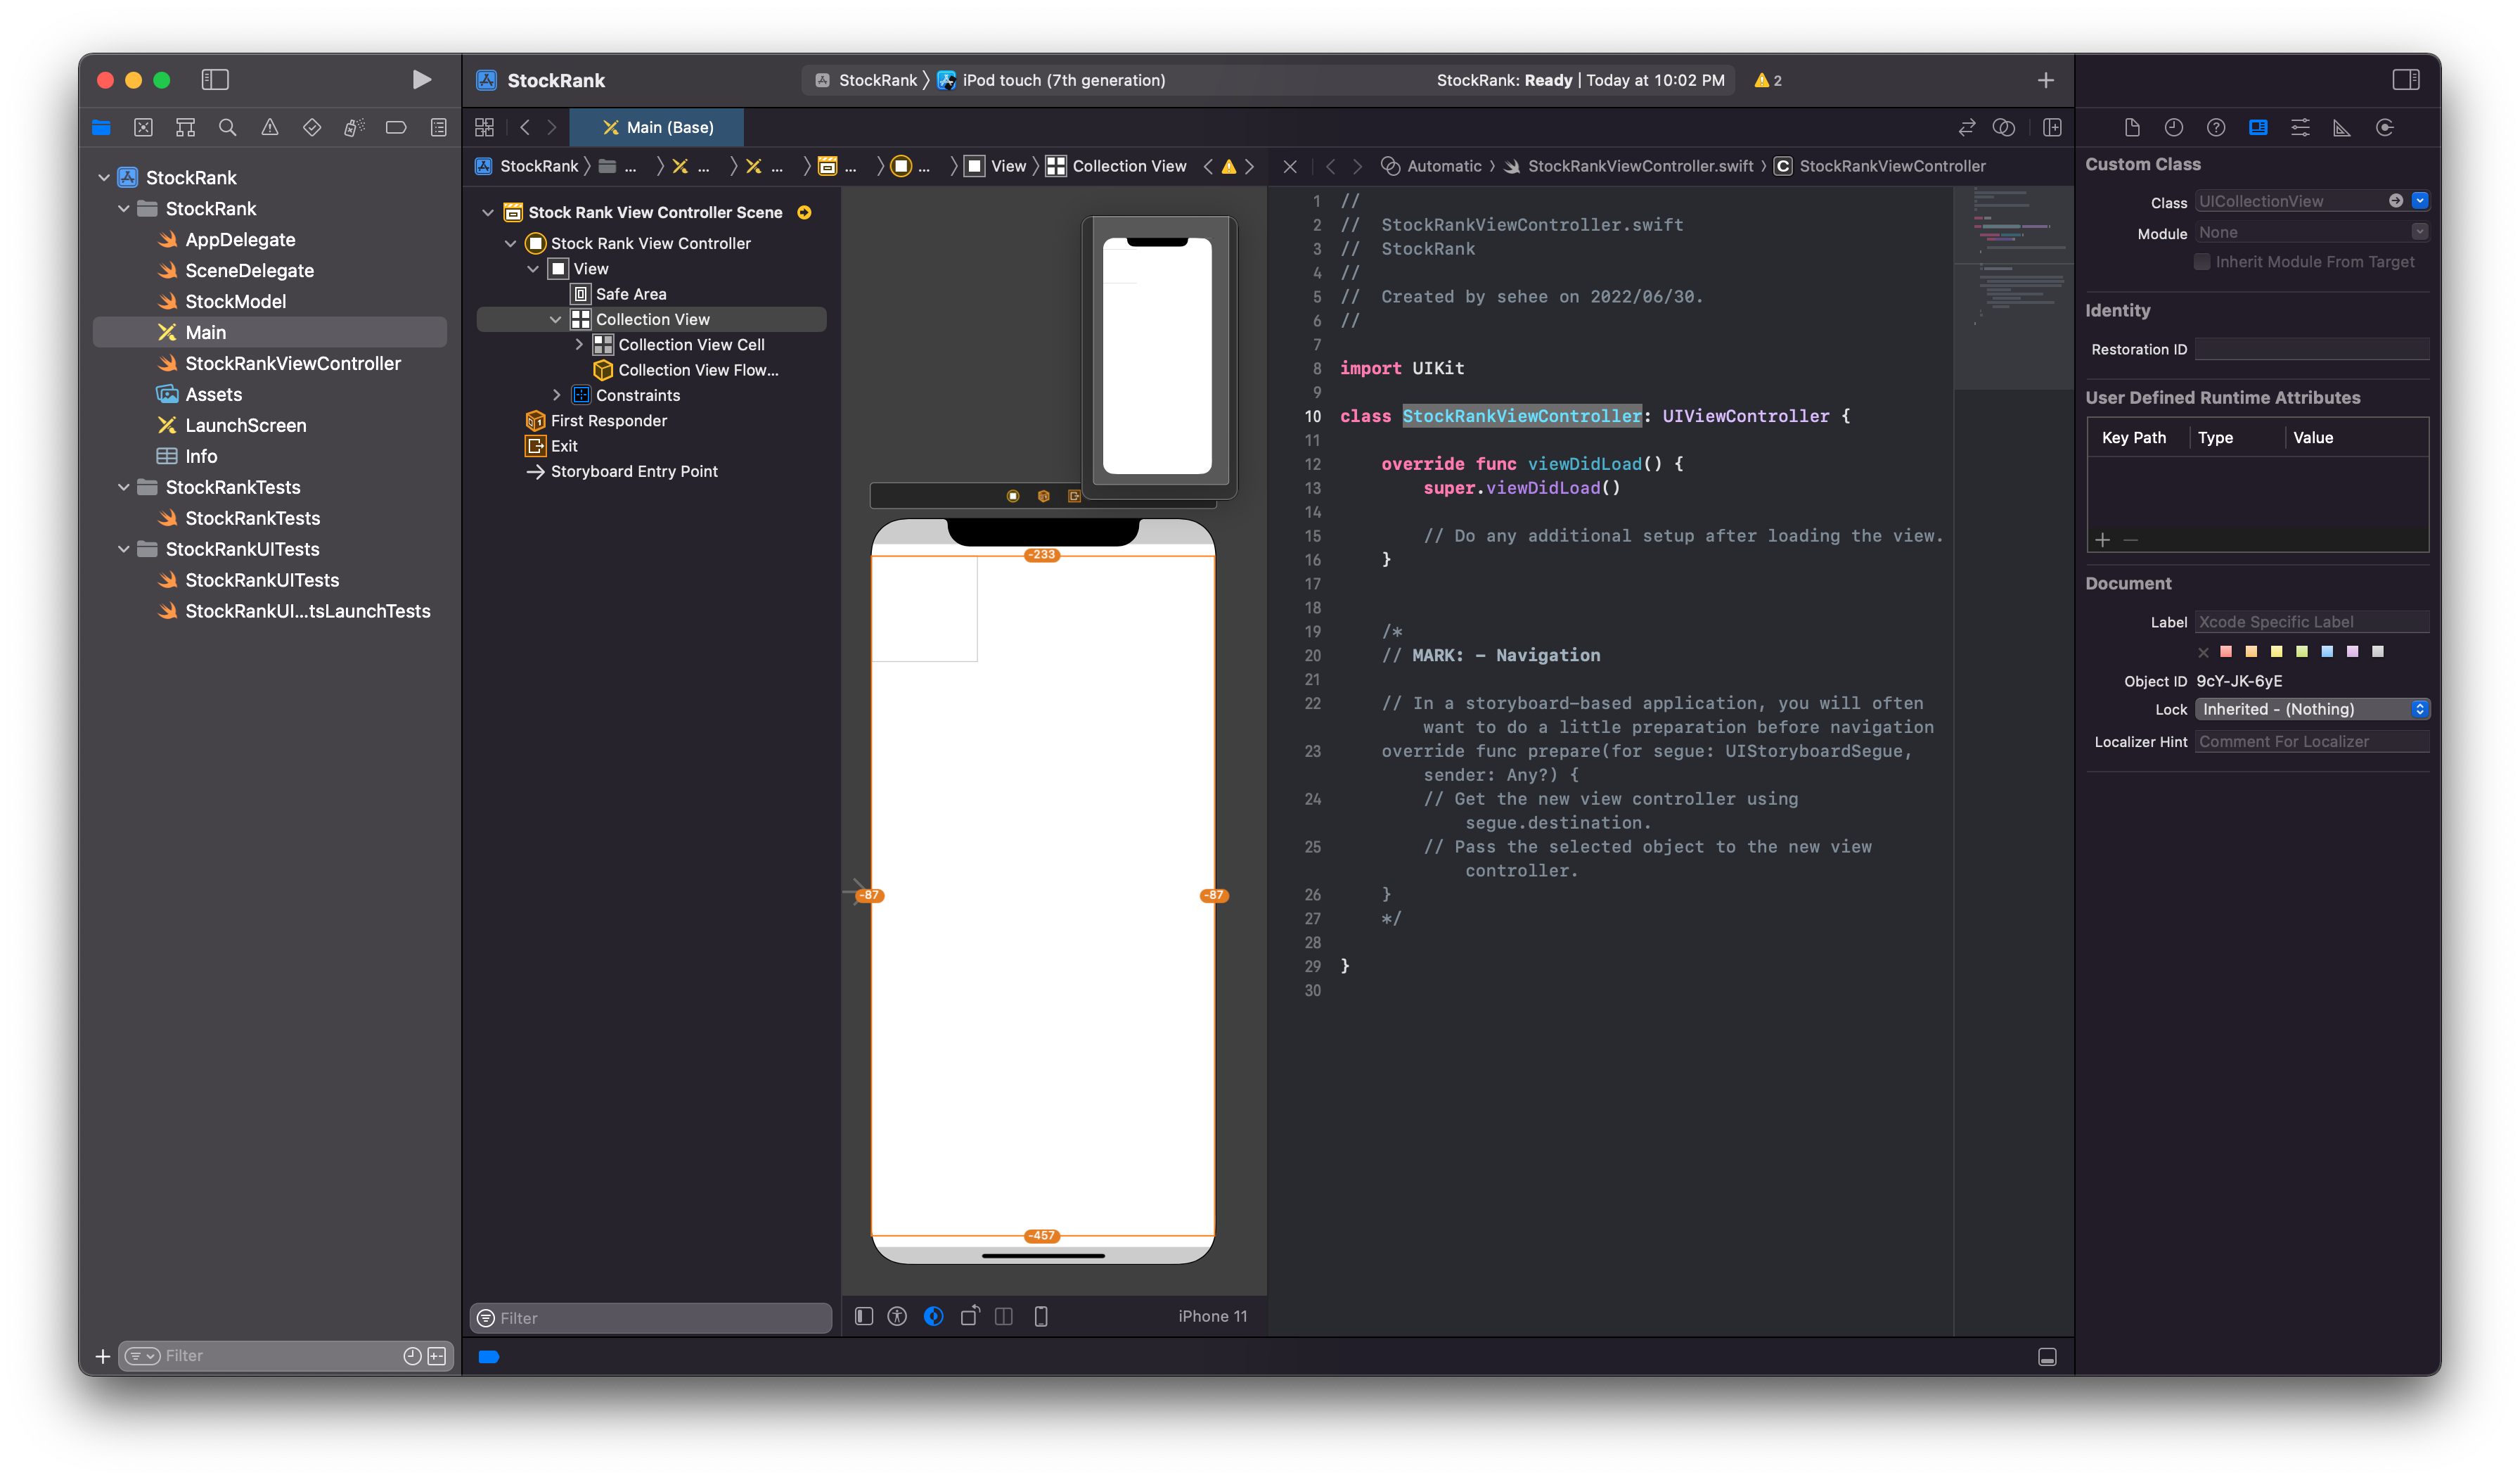Add a user defined runtime attribute
Viewport: 2520px width, 1480px height.
click(2102, 540)
